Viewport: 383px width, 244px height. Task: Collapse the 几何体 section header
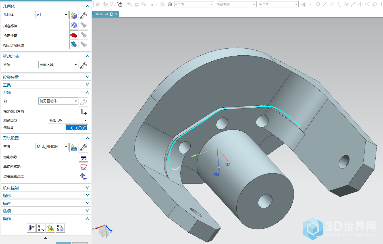click(x=87, y=6)
